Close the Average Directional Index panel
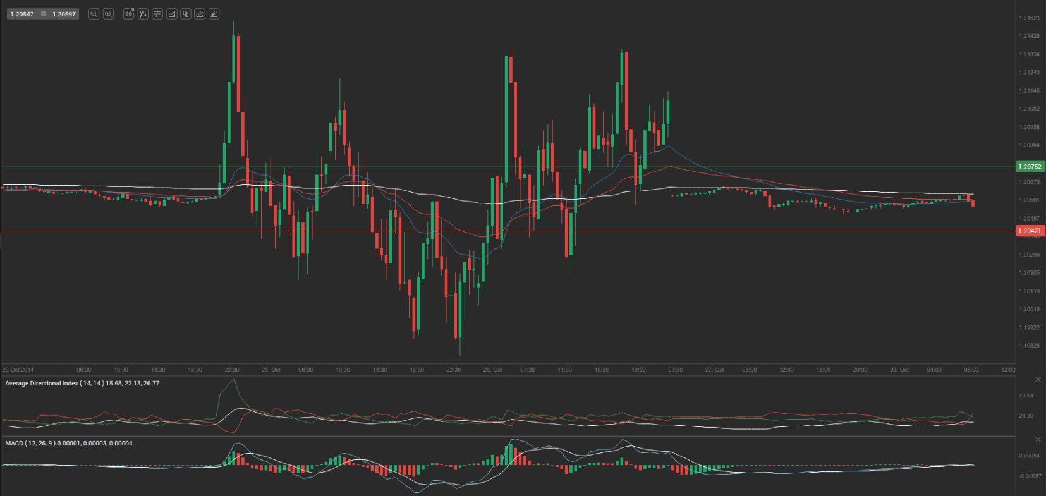 1038,380
